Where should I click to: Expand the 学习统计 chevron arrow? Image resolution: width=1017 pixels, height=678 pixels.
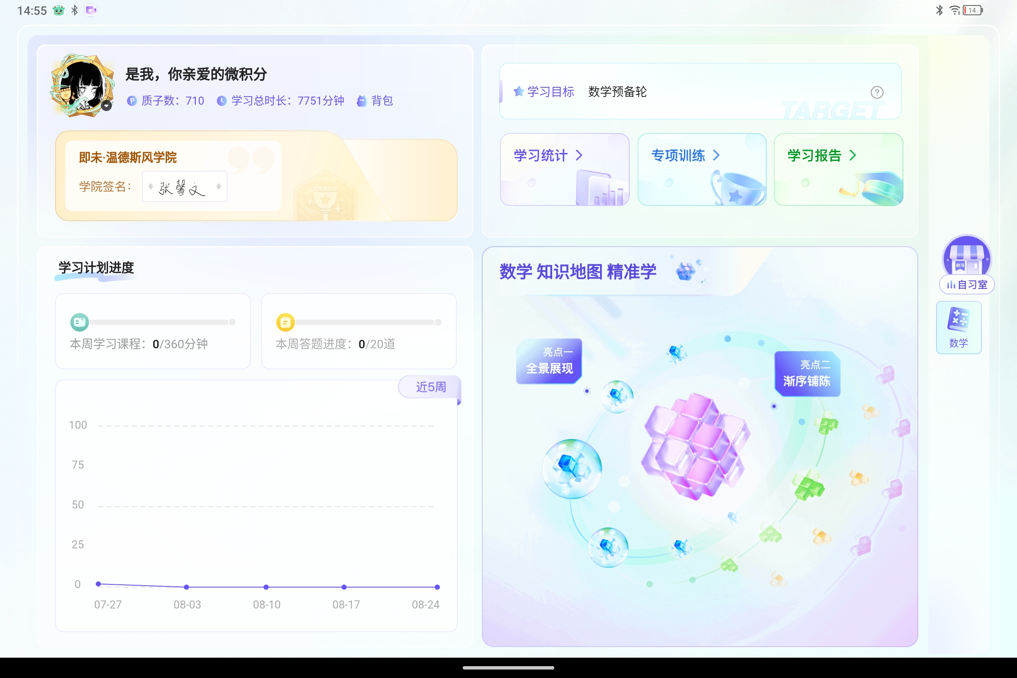[579, 155]
